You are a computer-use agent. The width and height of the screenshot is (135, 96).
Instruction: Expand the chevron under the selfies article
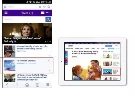coord(49,56)
